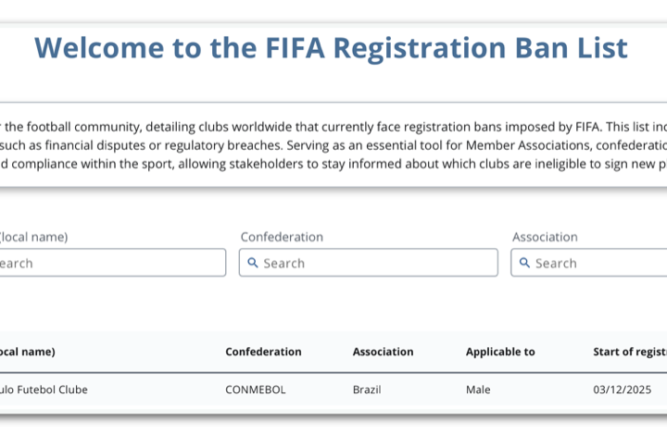Open the Futebol Clube row entry
Viewport: 667px width, 433px height.
tap(44, 390)
